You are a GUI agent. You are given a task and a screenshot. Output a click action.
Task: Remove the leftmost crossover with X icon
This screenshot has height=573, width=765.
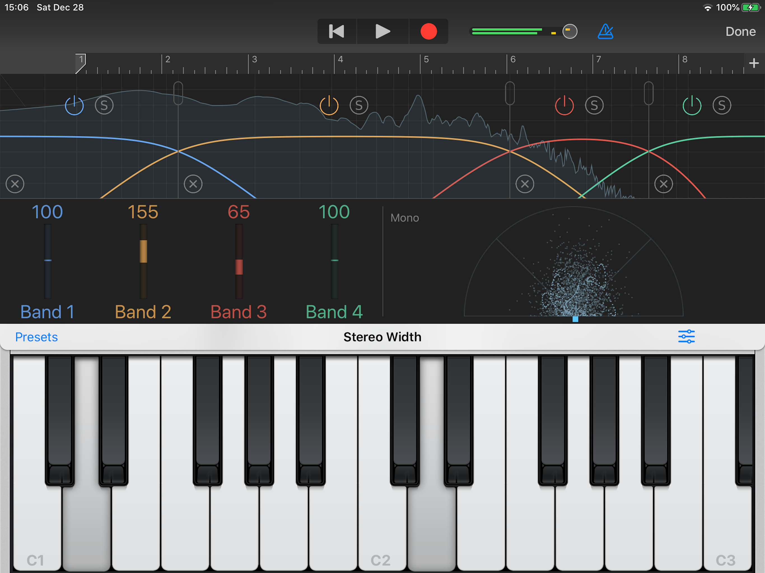(15, 184)
